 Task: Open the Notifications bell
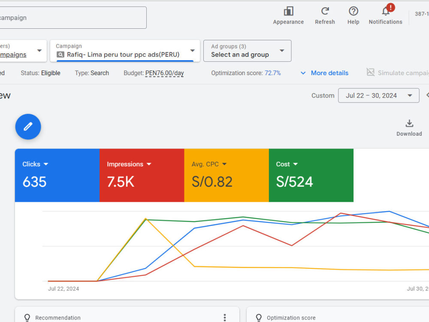(386, 11)
